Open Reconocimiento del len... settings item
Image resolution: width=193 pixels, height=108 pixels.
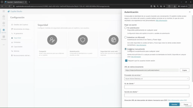[x=21, y=55]
